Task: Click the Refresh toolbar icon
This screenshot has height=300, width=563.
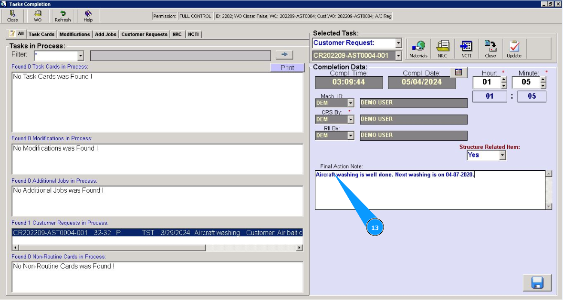Action: point(63,16)
